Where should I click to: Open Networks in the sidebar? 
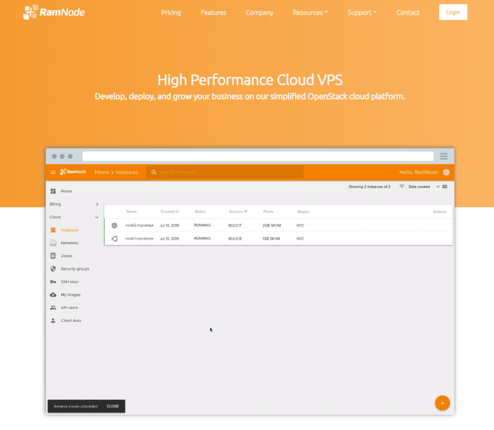click(x=69, y=243)
